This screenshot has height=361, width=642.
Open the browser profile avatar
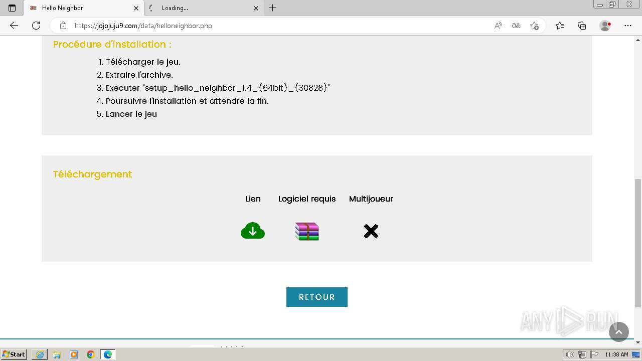[605, 26]
